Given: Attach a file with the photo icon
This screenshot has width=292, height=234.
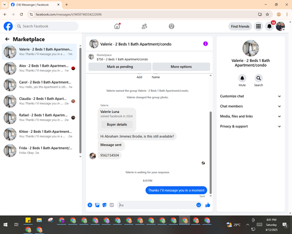Looking at the screenshot, I should pyautogui.click(x=97, y=205).
